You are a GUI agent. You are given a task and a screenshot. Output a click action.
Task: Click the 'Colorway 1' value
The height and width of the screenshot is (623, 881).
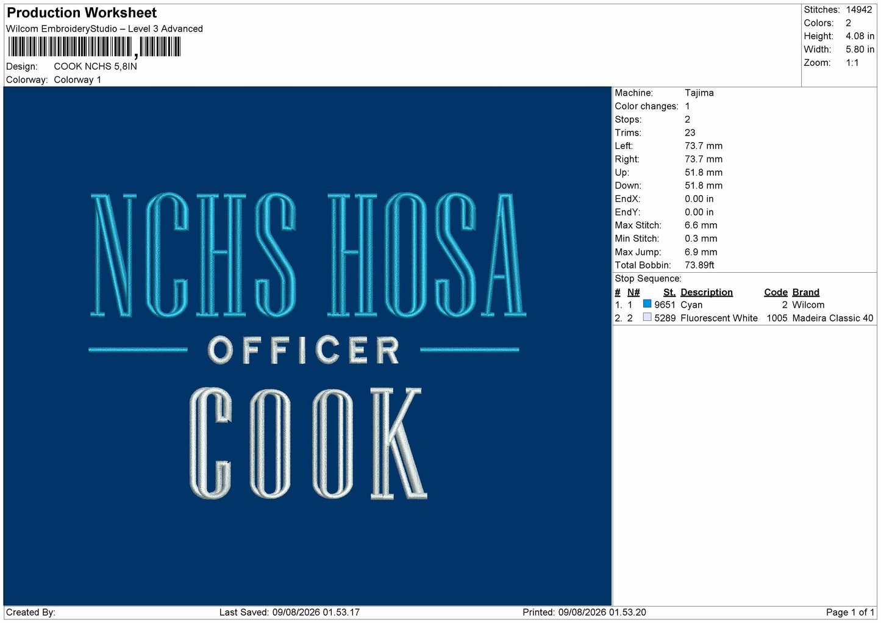click(77, 80)
